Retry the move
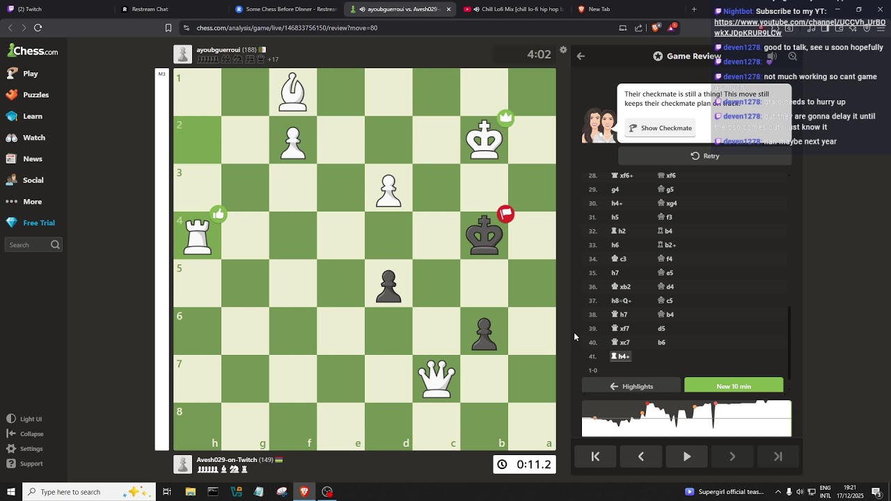Image resolution: width=891 pixels, height=501 pixels. coord(704,156)
